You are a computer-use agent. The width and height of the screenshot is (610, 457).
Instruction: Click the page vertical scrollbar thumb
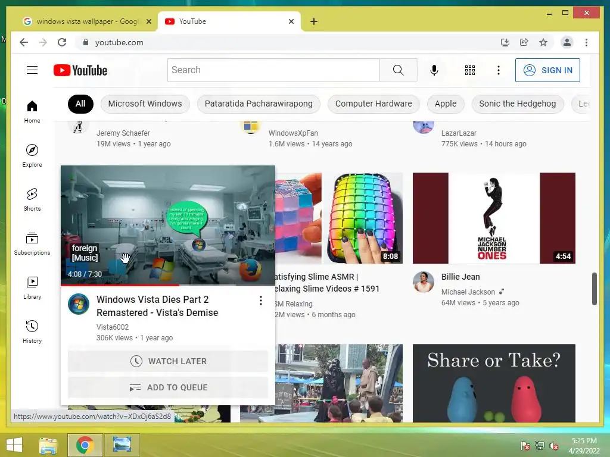[594, 289]
